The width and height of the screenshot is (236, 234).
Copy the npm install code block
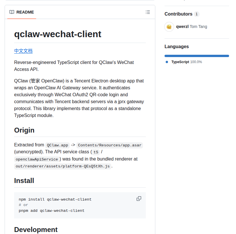tap(139, 199)
